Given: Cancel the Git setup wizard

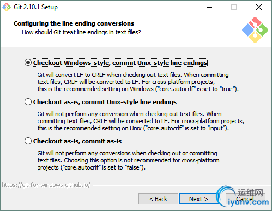Looking at the screenshot, I should click(245, 199).
